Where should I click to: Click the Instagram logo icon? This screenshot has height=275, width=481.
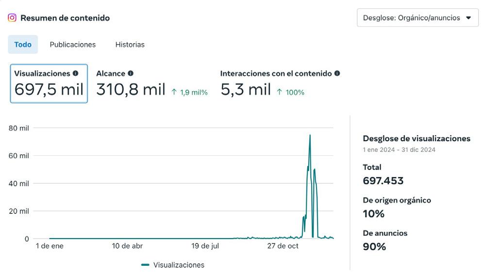click(12, 18)
